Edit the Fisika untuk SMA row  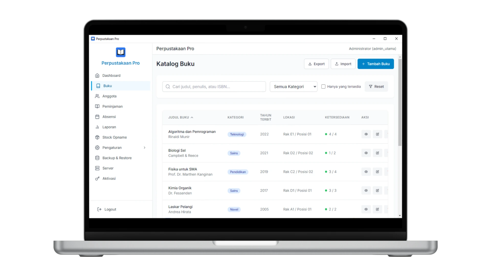point(377,172)
